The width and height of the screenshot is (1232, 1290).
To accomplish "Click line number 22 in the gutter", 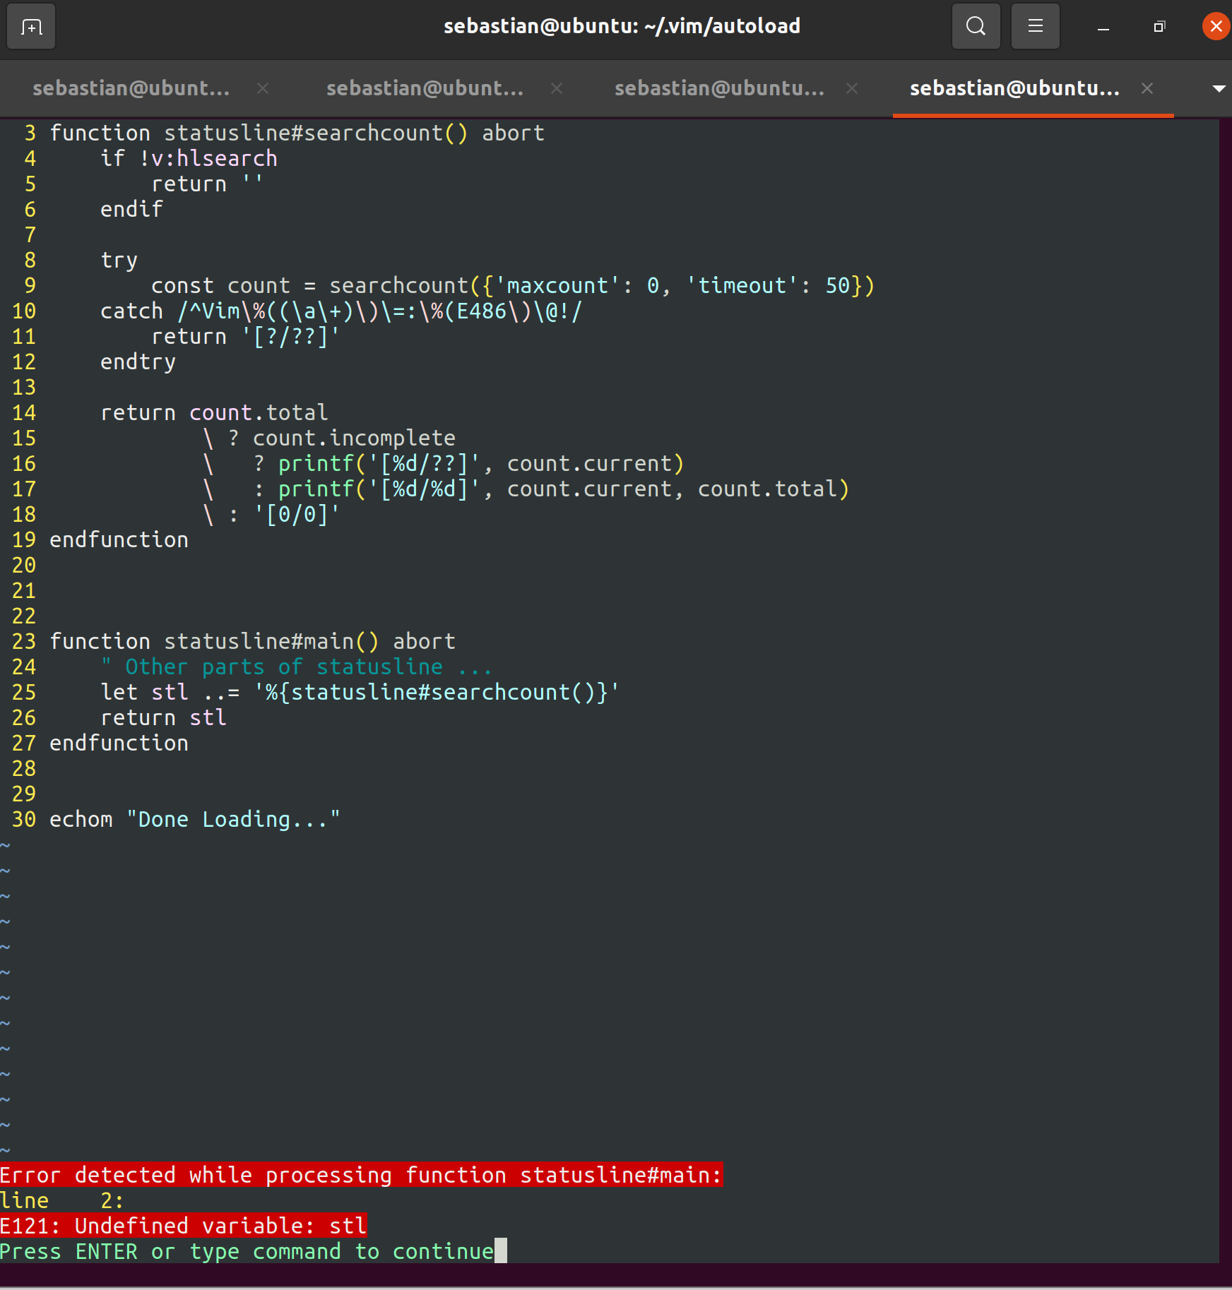I will [x=23, y=616].
